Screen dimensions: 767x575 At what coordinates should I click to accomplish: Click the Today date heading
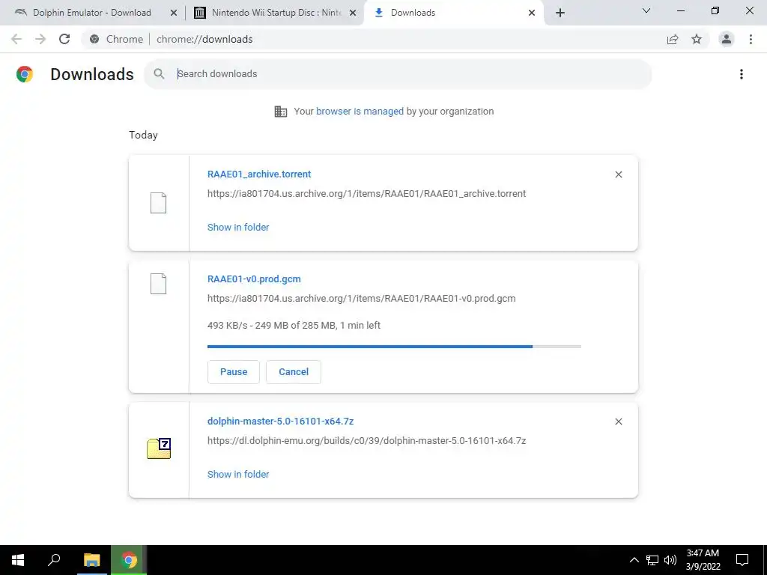pyautogui.click(x=143, y=136)
